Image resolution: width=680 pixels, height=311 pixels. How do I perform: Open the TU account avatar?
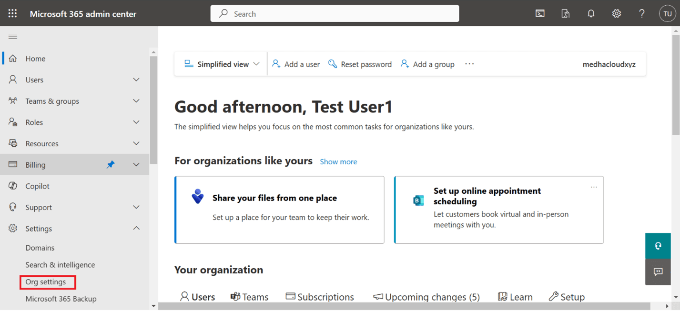(667, 13)
